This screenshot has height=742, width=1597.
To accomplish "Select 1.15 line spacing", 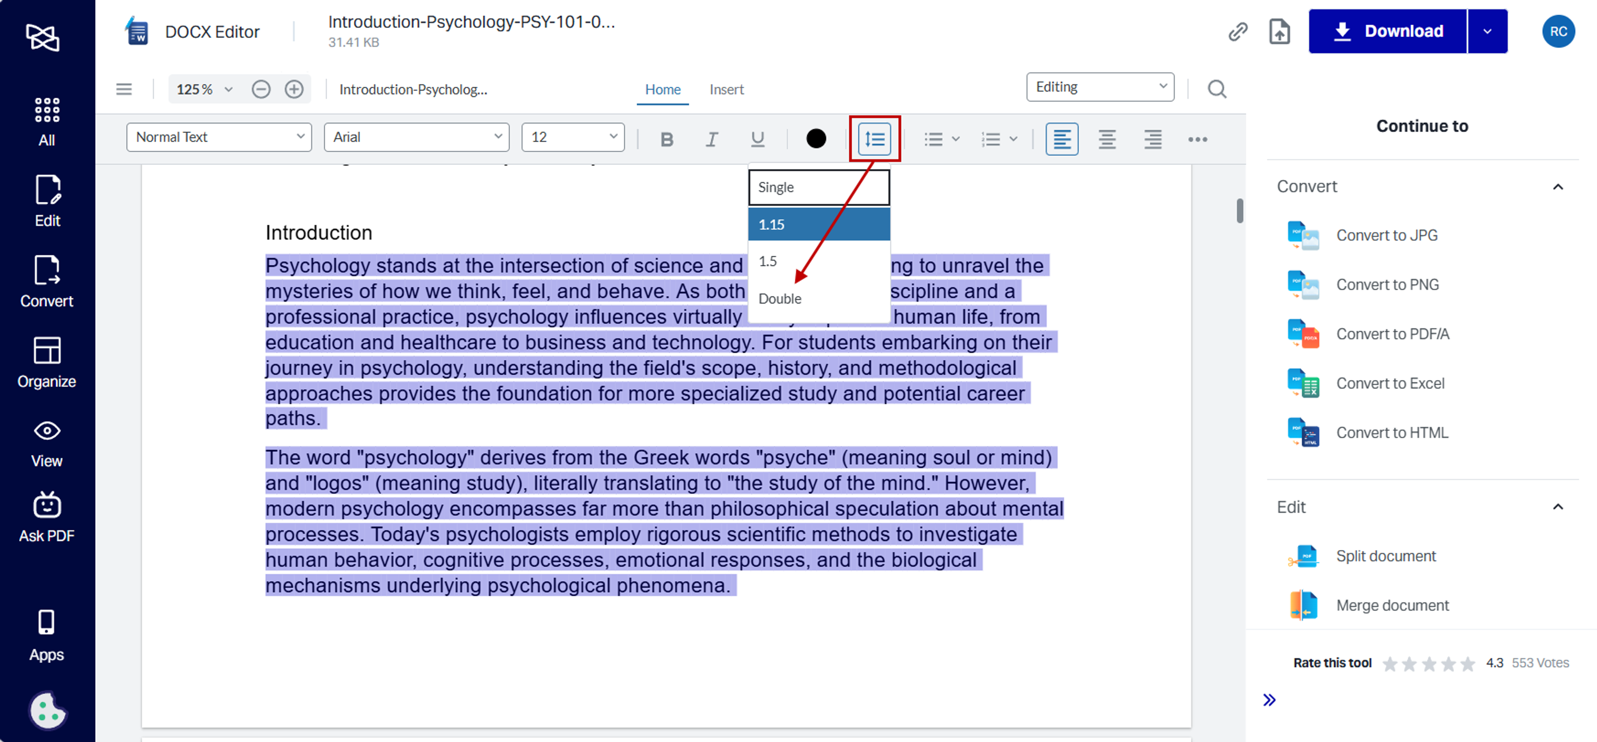I will click(819, 224).
